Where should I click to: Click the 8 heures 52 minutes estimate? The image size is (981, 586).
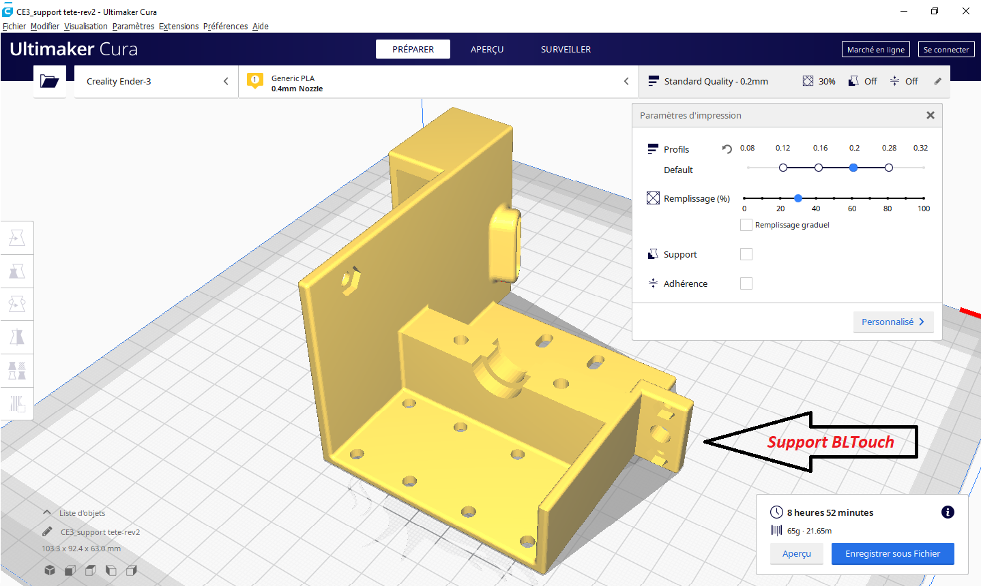click(x=830, y=512)
